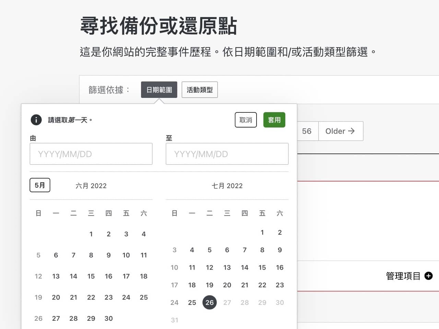The width and height of the screenshot is (439, 329).
Task: Choose July 11 in 七月 2022
Action: click(192, 267)
